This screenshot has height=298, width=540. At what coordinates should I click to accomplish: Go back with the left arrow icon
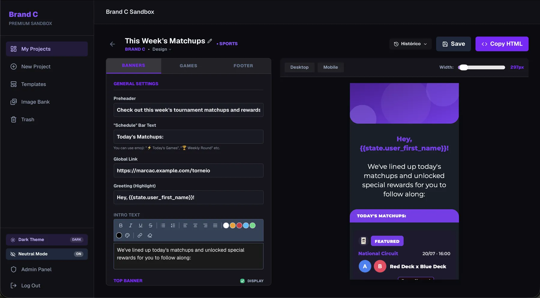(x=112, y=44)
